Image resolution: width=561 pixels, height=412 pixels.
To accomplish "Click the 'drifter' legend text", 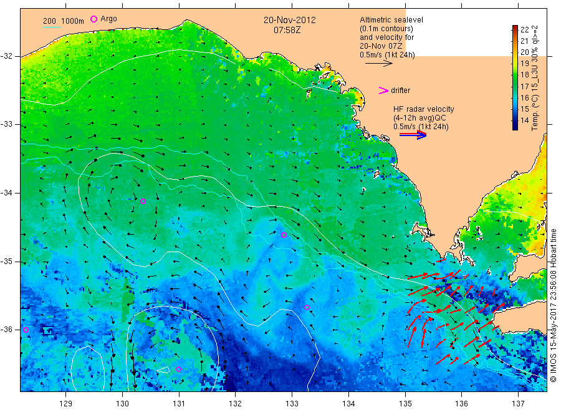I will tap(400, 91).
